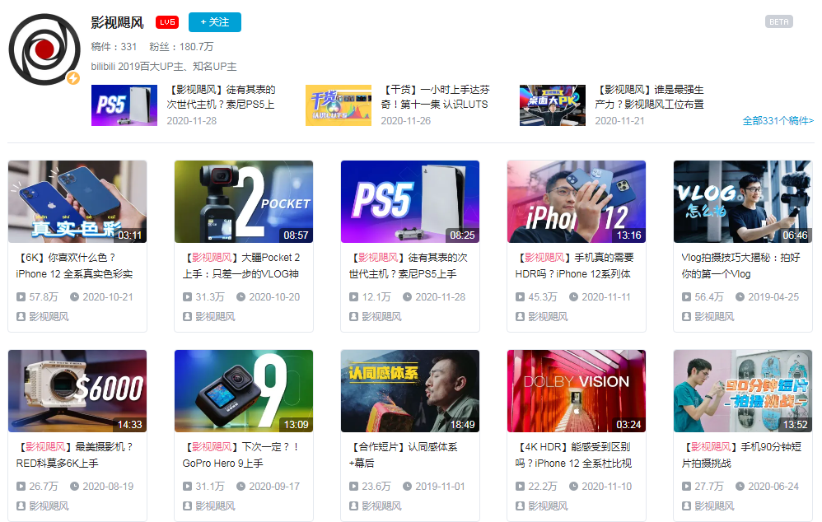Screen dimensions: 822x522
Task: Click the 57.8万 play count text
Action: 44,297
